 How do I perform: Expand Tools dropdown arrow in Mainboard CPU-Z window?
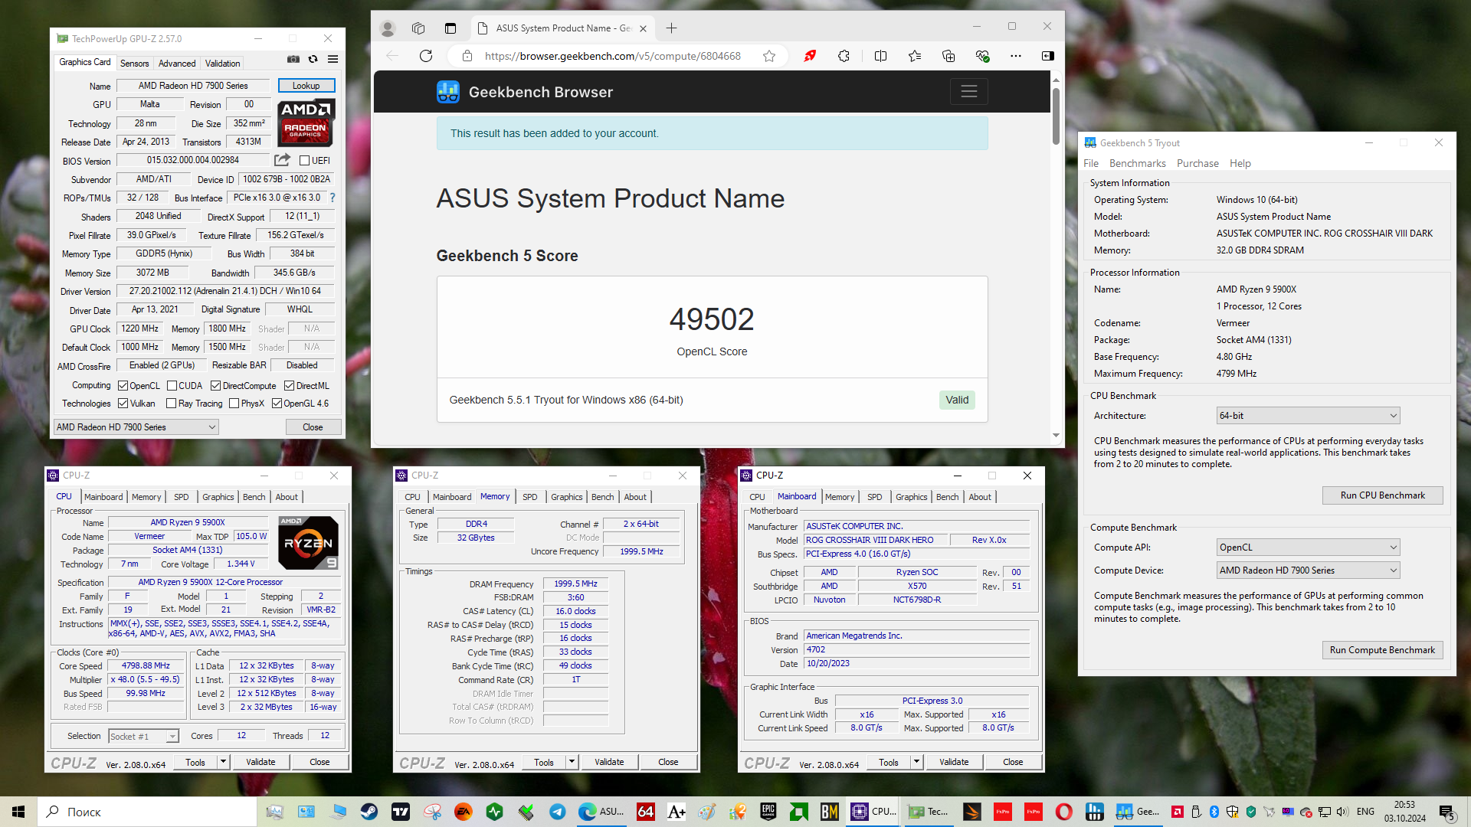coord(916,762)
